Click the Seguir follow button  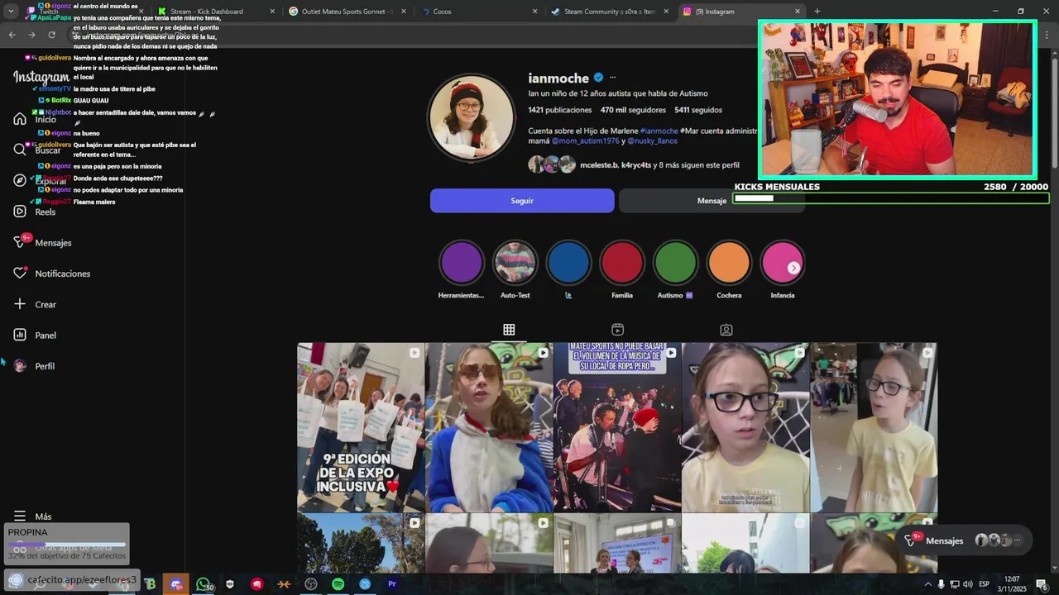[x=522, y=201]
